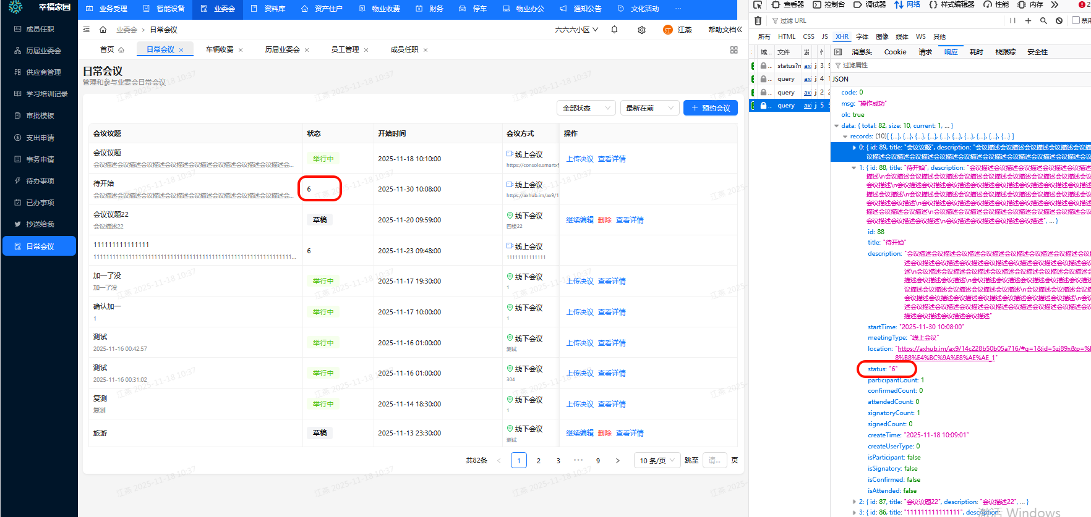
Task: Clear network log with the trash icon
Action: (x=758, y=20)
